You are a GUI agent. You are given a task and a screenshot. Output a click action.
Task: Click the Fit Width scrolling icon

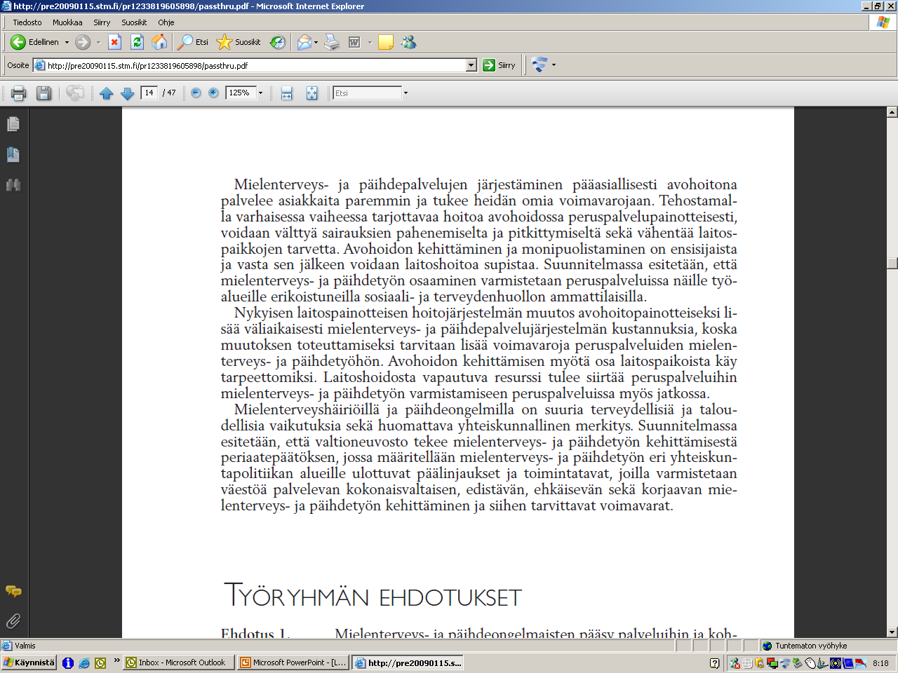286,93
